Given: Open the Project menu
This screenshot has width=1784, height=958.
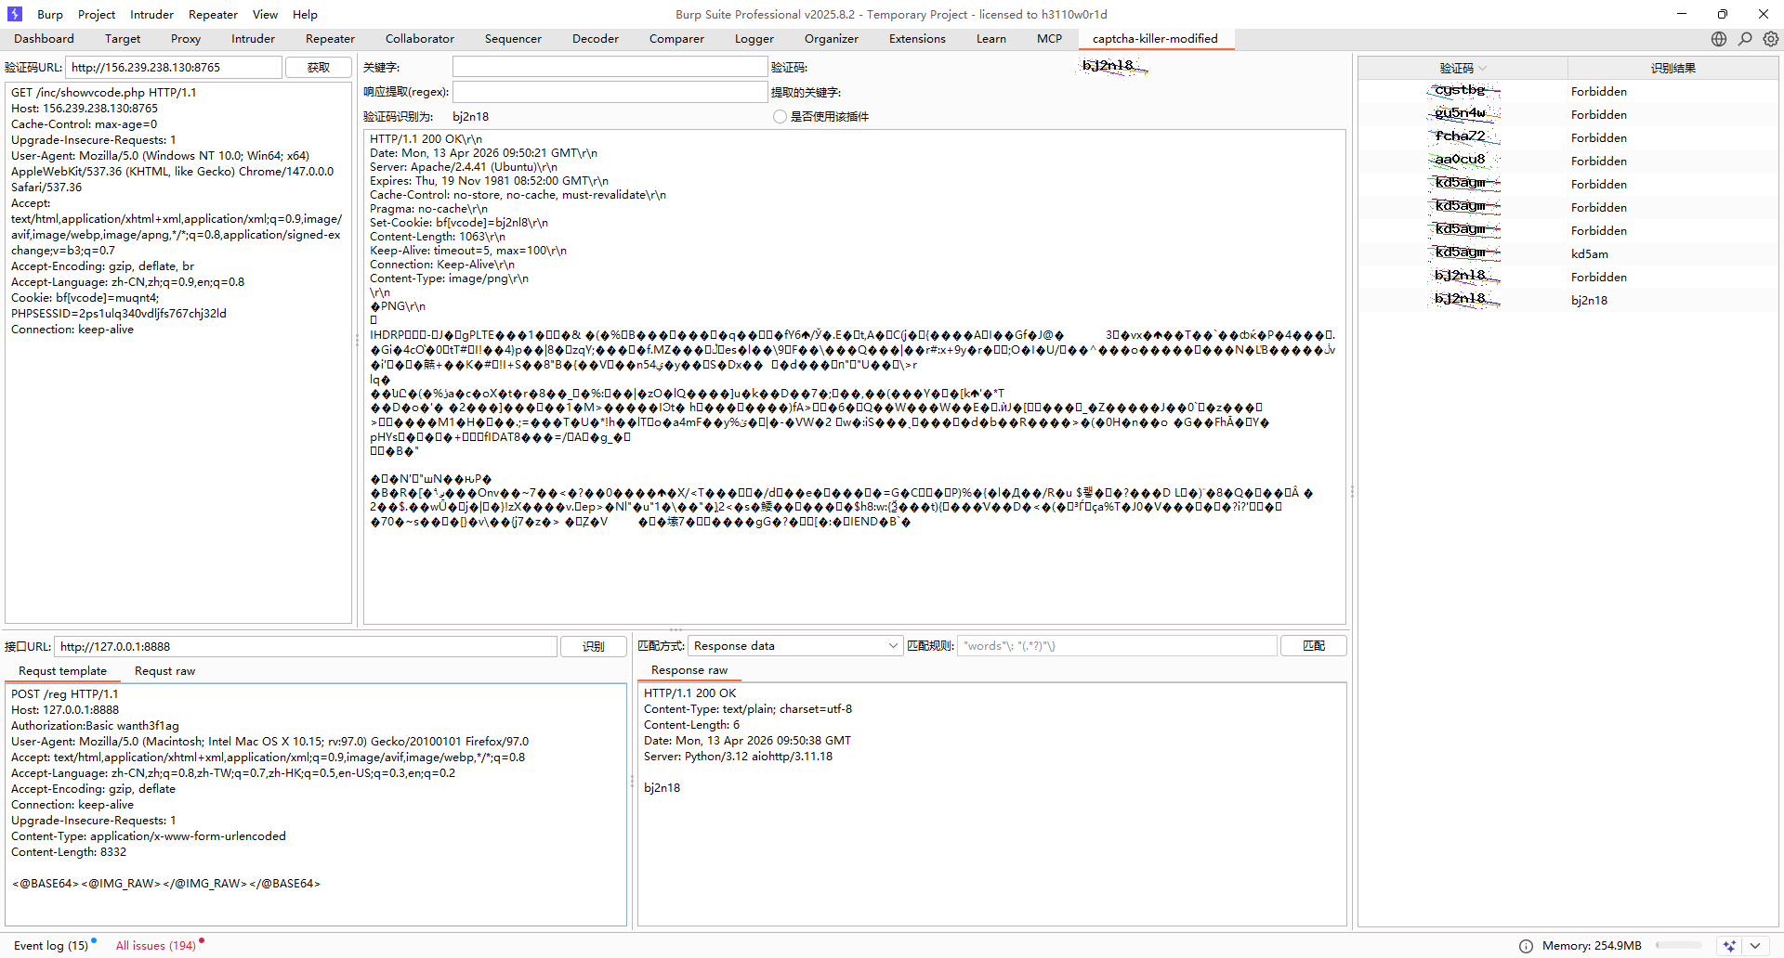Looking at the screenshot, I should [97, 14].
